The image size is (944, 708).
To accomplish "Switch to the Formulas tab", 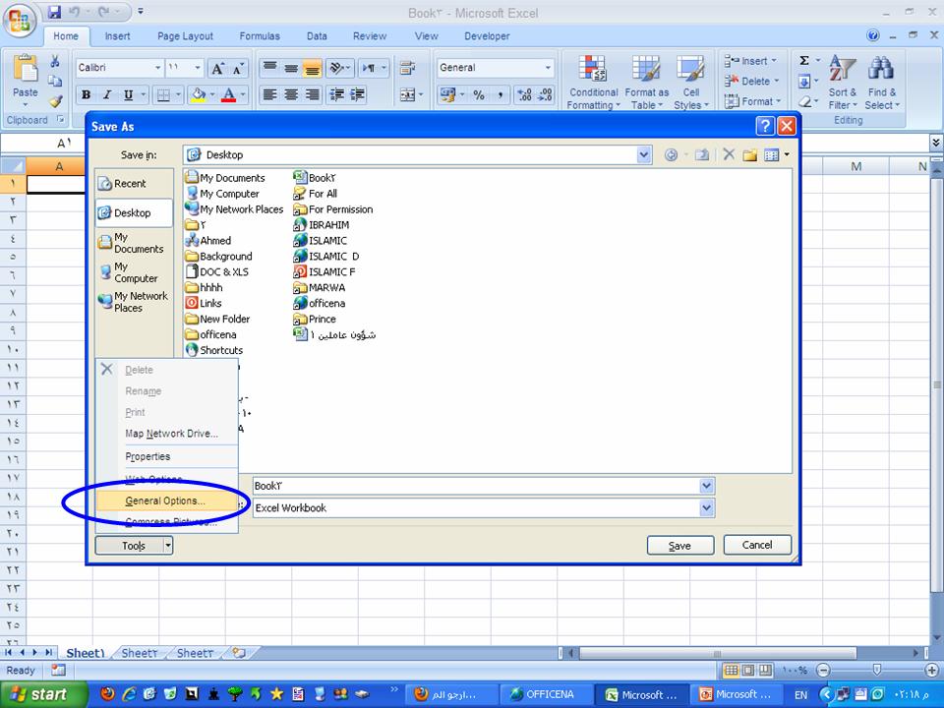I will point(260,36).
